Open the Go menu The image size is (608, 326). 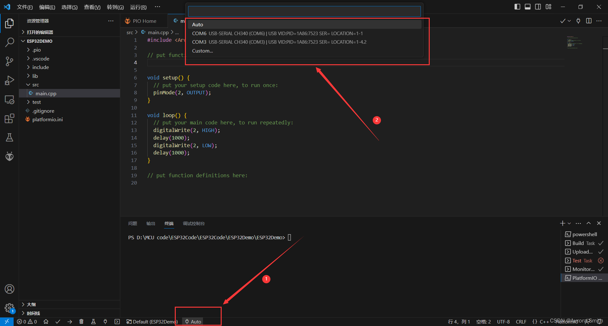click(x=115, y=7)
